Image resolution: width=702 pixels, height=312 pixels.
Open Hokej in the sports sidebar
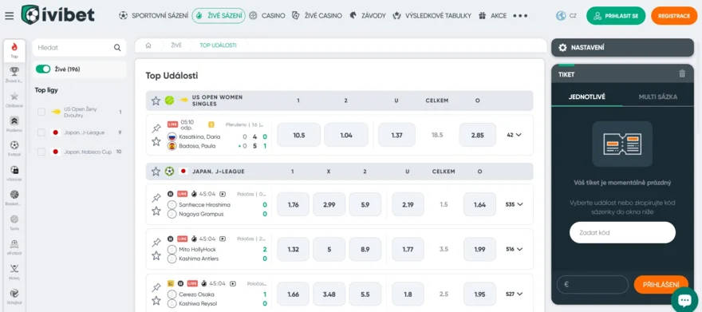tap(14, 272)
